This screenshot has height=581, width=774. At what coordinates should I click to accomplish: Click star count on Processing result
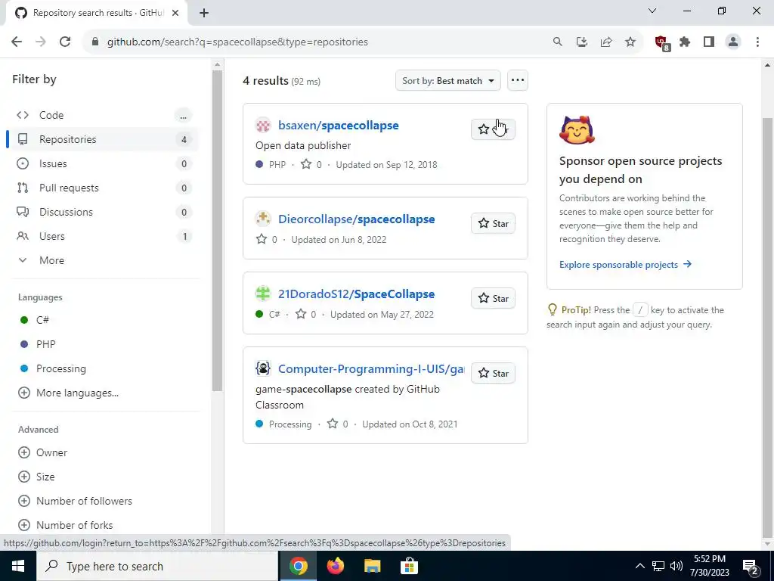coord(338,424)
